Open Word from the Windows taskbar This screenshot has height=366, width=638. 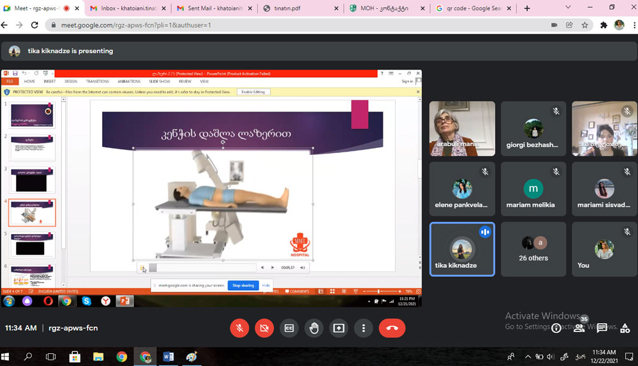(x=168, y=356)
